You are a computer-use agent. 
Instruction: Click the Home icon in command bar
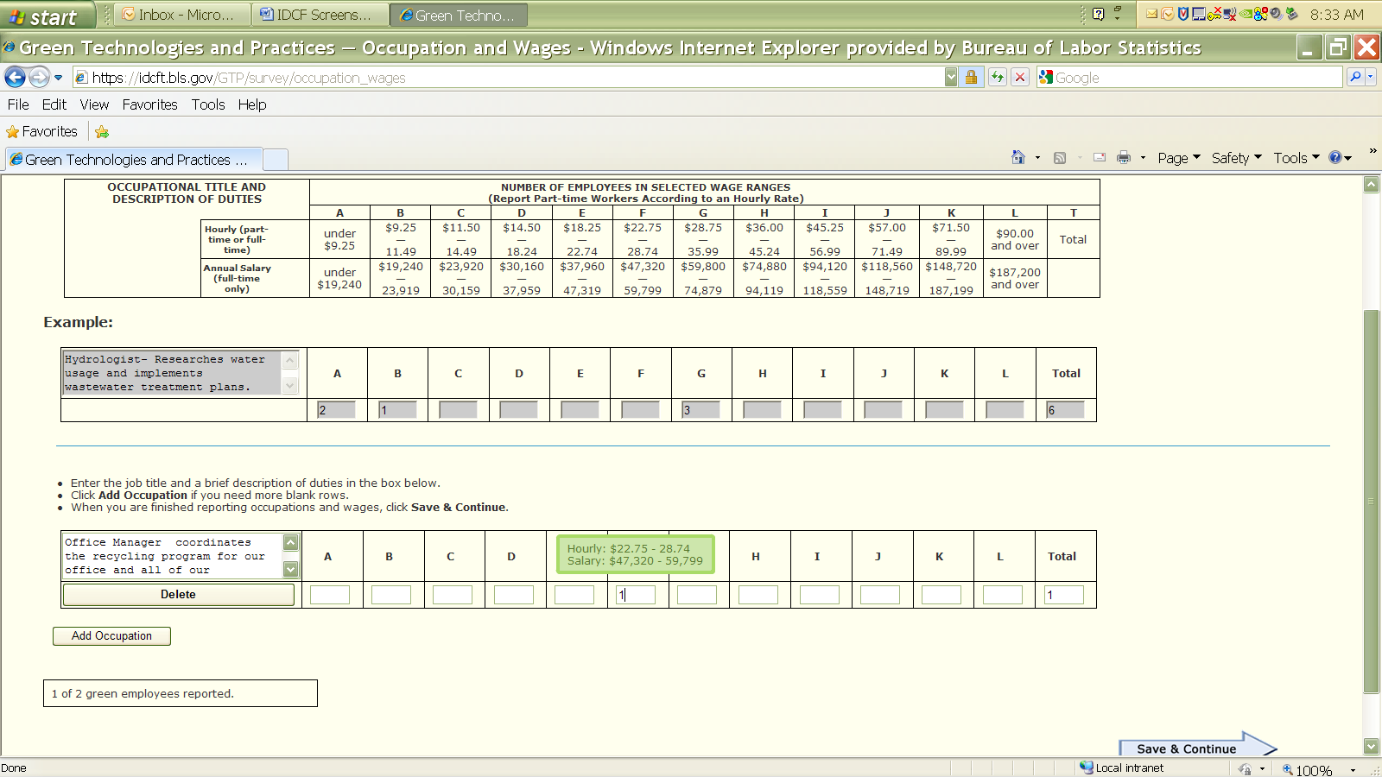tap(1018, 158)
